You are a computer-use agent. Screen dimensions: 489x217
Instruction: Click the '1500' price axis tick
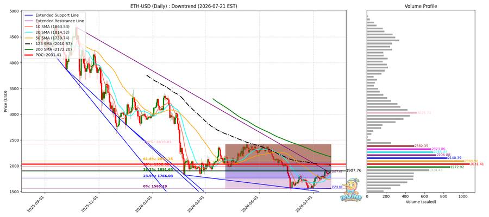(14, 192)
